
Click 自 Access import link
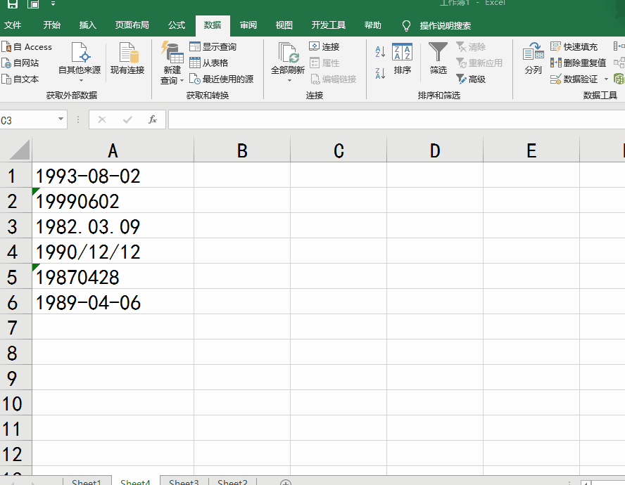tap(28, 46)
